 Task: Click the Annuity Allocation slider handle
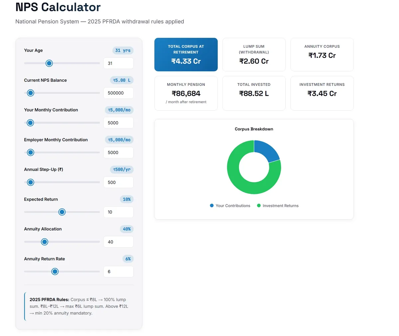(x=45, y=242)
